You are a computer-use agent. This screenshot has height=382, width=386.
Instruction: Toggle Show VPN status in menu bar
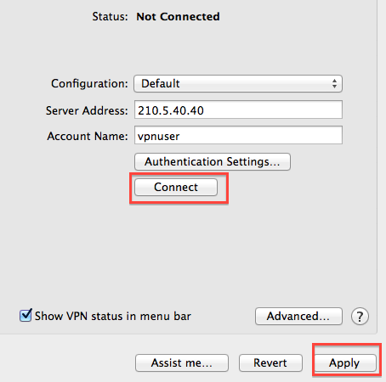coord(26,315)
